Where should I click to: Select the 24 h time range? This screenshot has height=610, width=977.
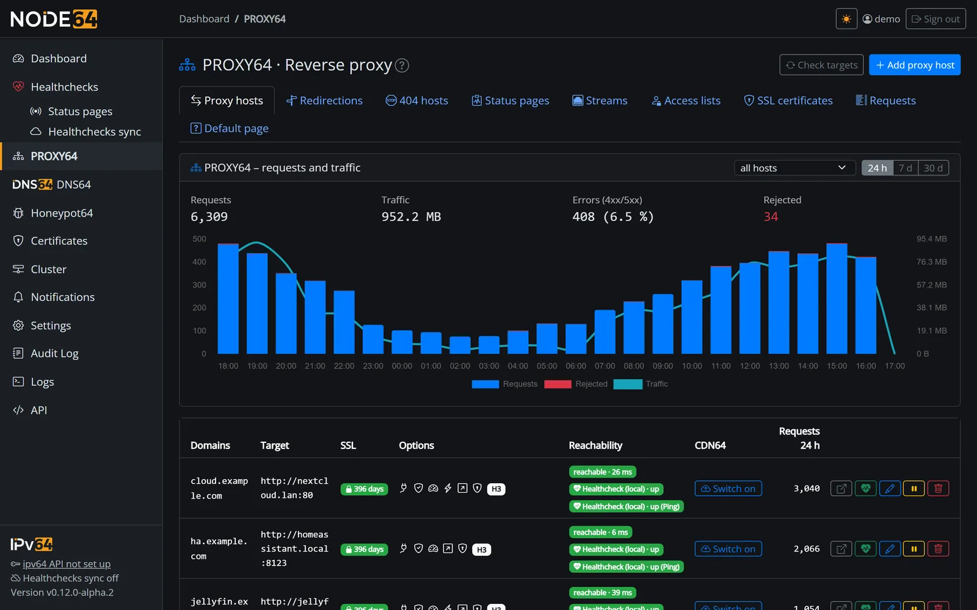pos(877,168)
